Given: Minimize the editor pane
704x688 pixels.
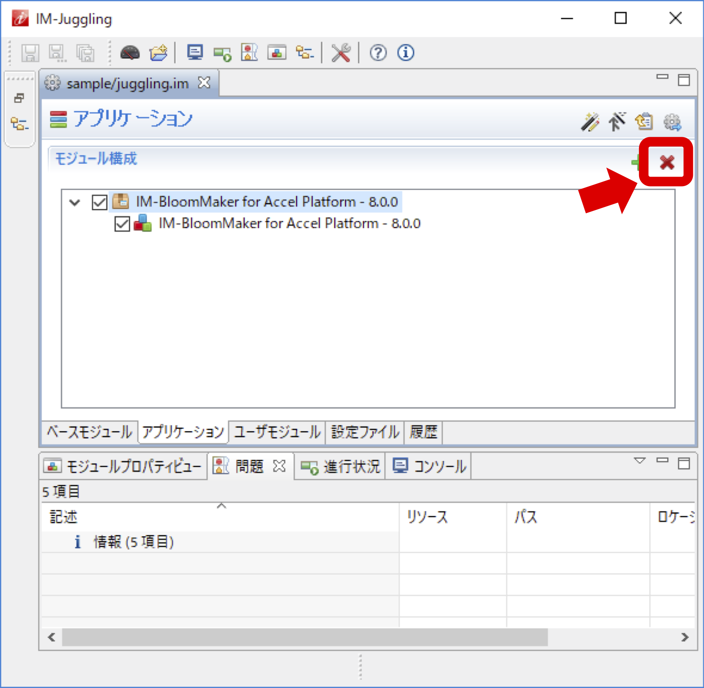Looking at the screenshot, I should pos(662,77).
